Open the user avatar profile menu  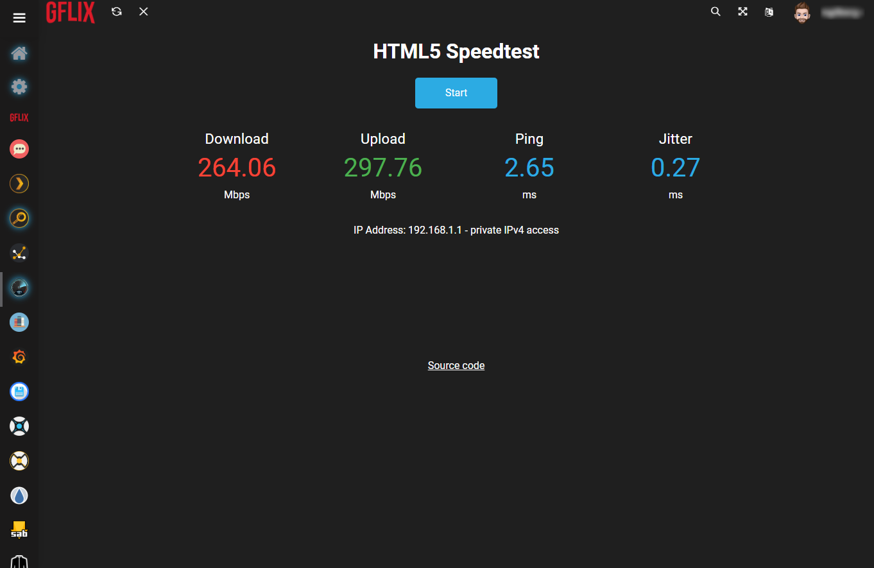801,12
